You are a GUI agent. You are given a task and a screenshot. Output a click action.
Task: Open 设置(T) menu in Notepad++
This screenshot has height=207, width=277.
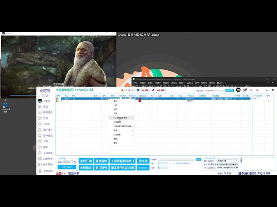coord(182,83)
